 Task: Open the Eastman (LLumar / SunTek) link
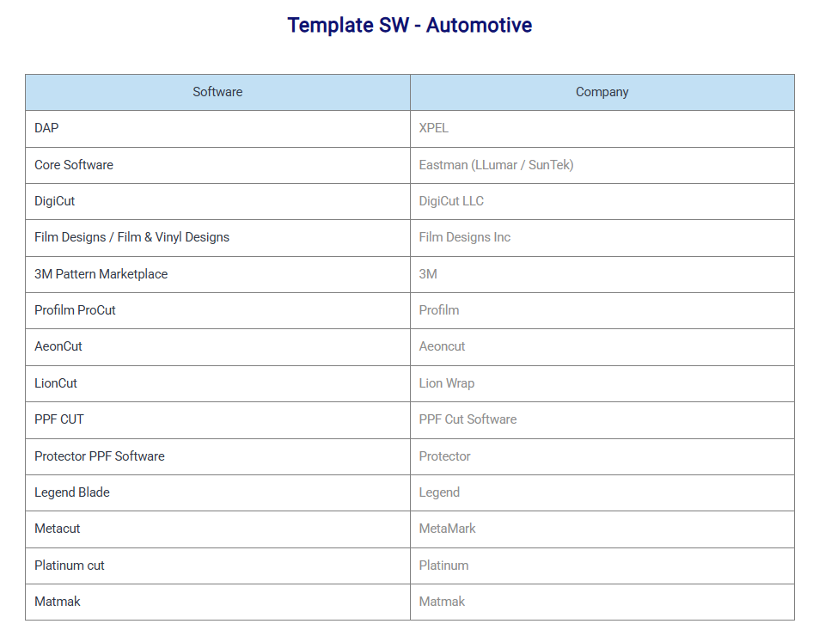(496, 165)
